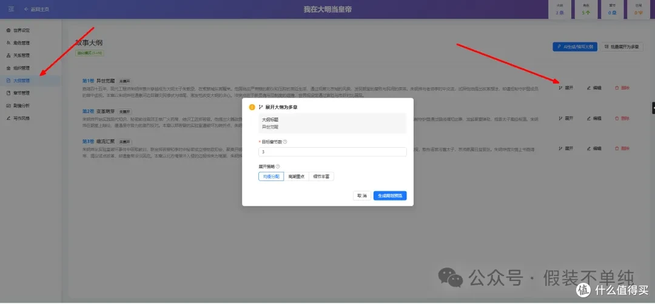Click the 目标章节数 input field

[x=332, y=152]
